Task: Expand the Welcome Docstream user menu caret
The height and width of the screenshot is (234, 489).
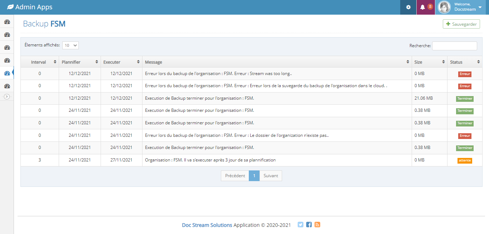Action: [x=480, y=7]
